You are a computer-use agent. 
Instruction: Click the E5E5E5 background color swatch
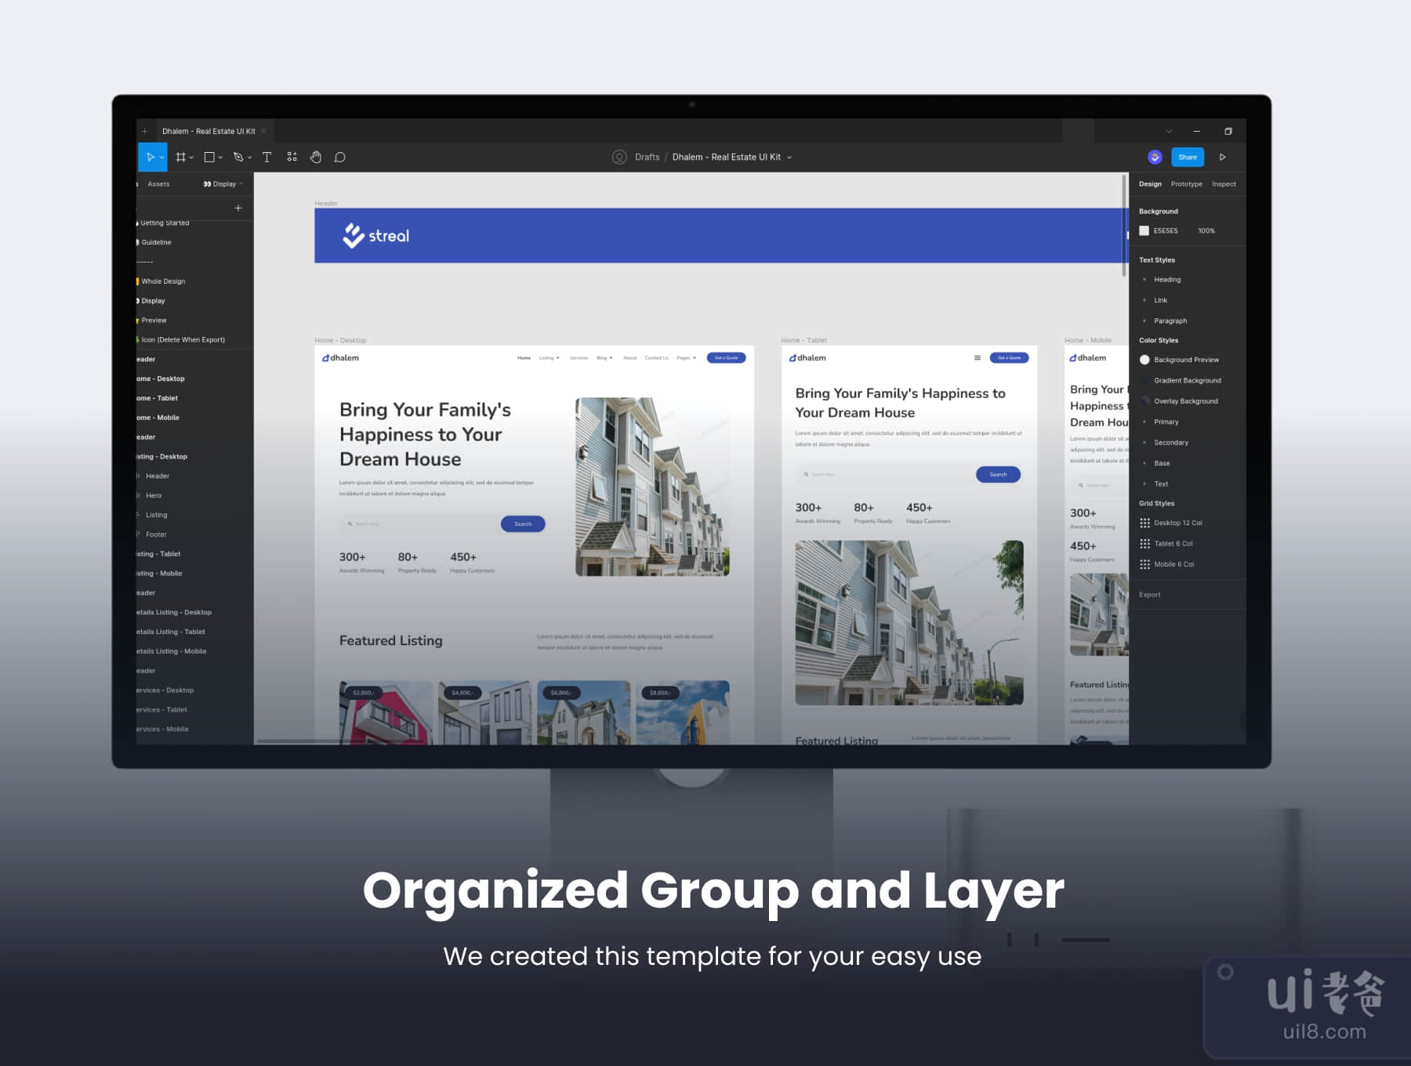pyautogui.click(x=1144, y=231)
